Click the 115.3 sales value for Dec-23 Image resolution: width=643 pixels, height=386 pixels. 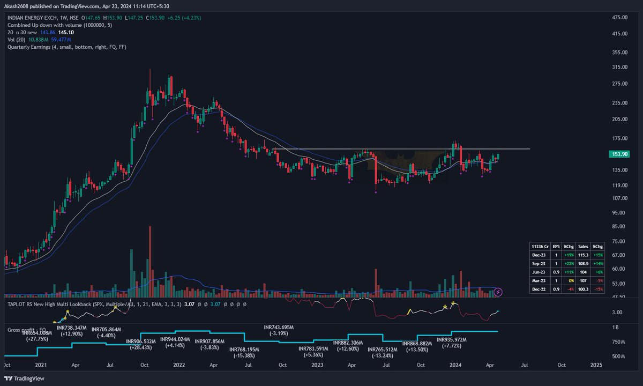[583, 254]
